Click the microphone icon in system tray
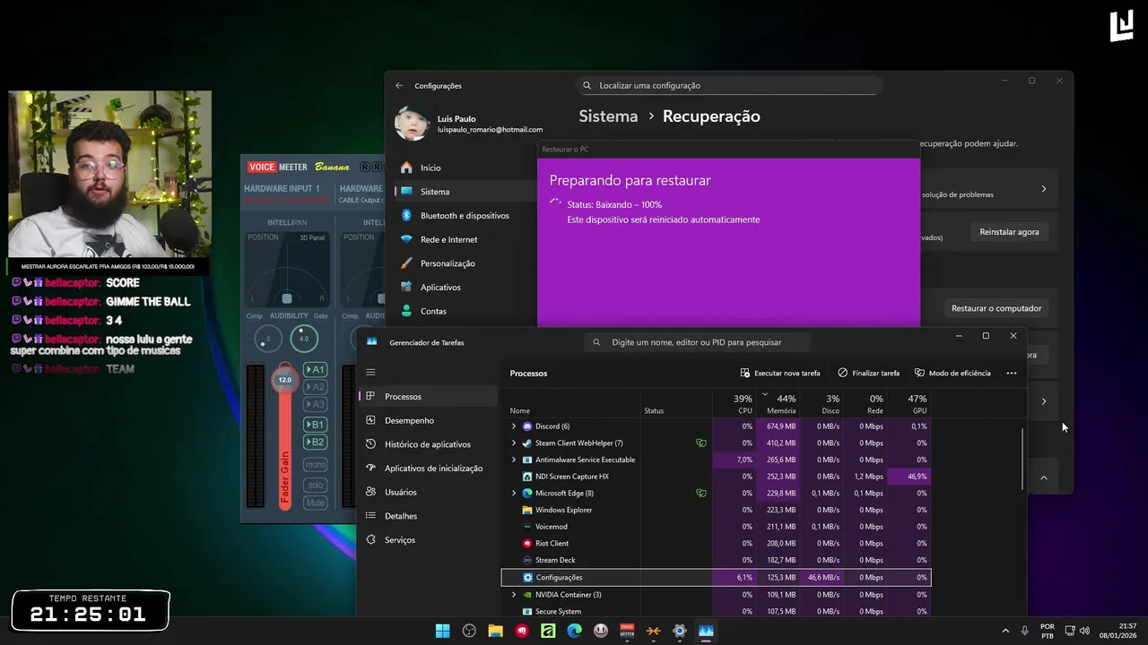1148x645 pixels. coord(1024,631)
